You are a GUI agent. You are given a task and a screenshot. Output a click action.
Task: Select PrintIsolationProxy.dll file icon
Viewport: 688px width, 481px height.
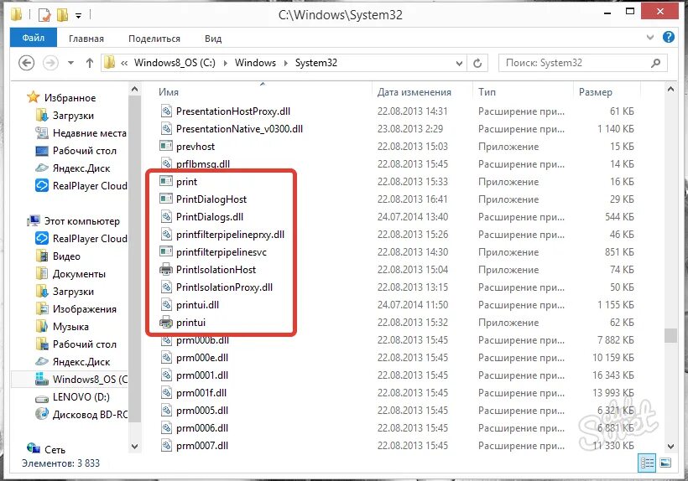point(166,287)
